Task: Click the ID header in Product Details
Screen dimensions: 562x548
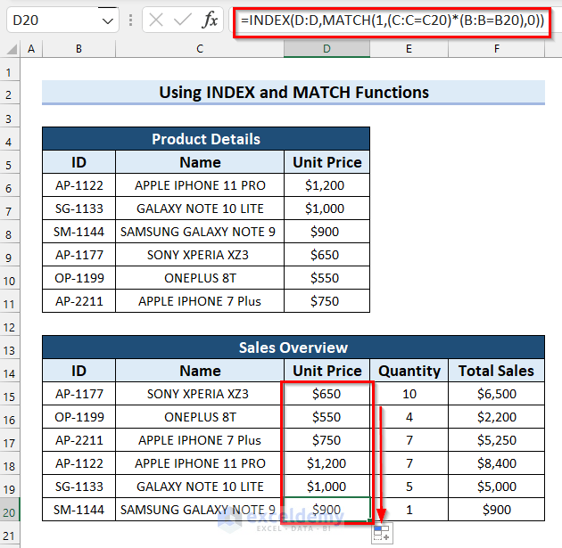Action: tap(79, 162)
